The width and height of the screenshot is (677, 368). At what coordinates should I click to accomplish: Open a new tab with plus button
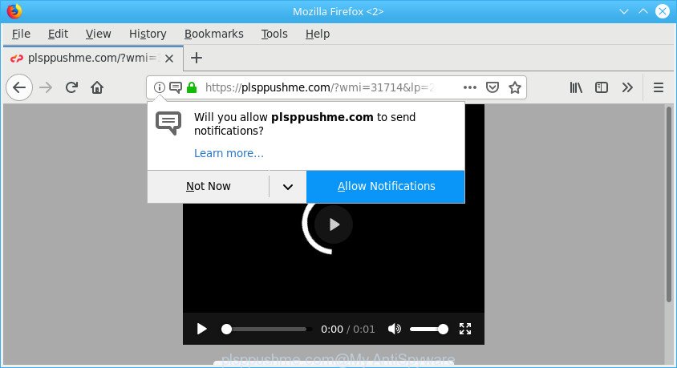click(197, 58)
